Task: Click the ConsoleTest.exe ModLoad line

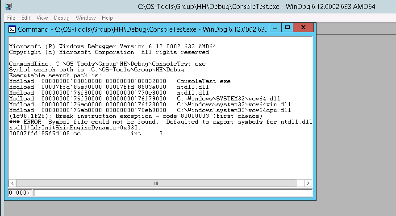Action: [x=120, y=81]
